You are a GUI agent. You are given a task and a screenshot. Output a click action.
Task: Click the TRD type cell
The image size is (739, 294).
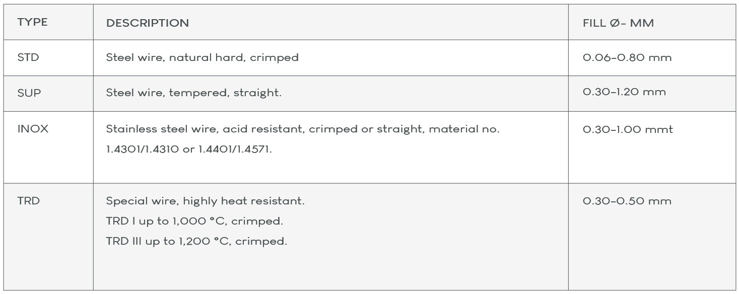[x=28, y=201]
